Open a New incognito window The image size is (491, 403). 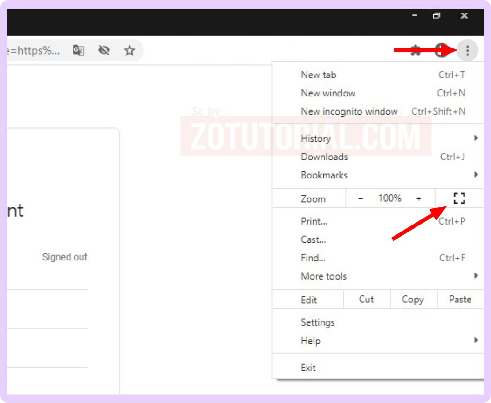click(x=350, y=111)
